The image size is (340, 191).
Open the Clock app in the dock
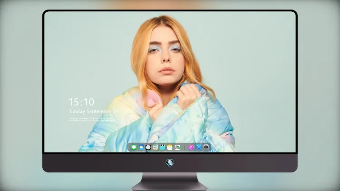coord(148,148)
